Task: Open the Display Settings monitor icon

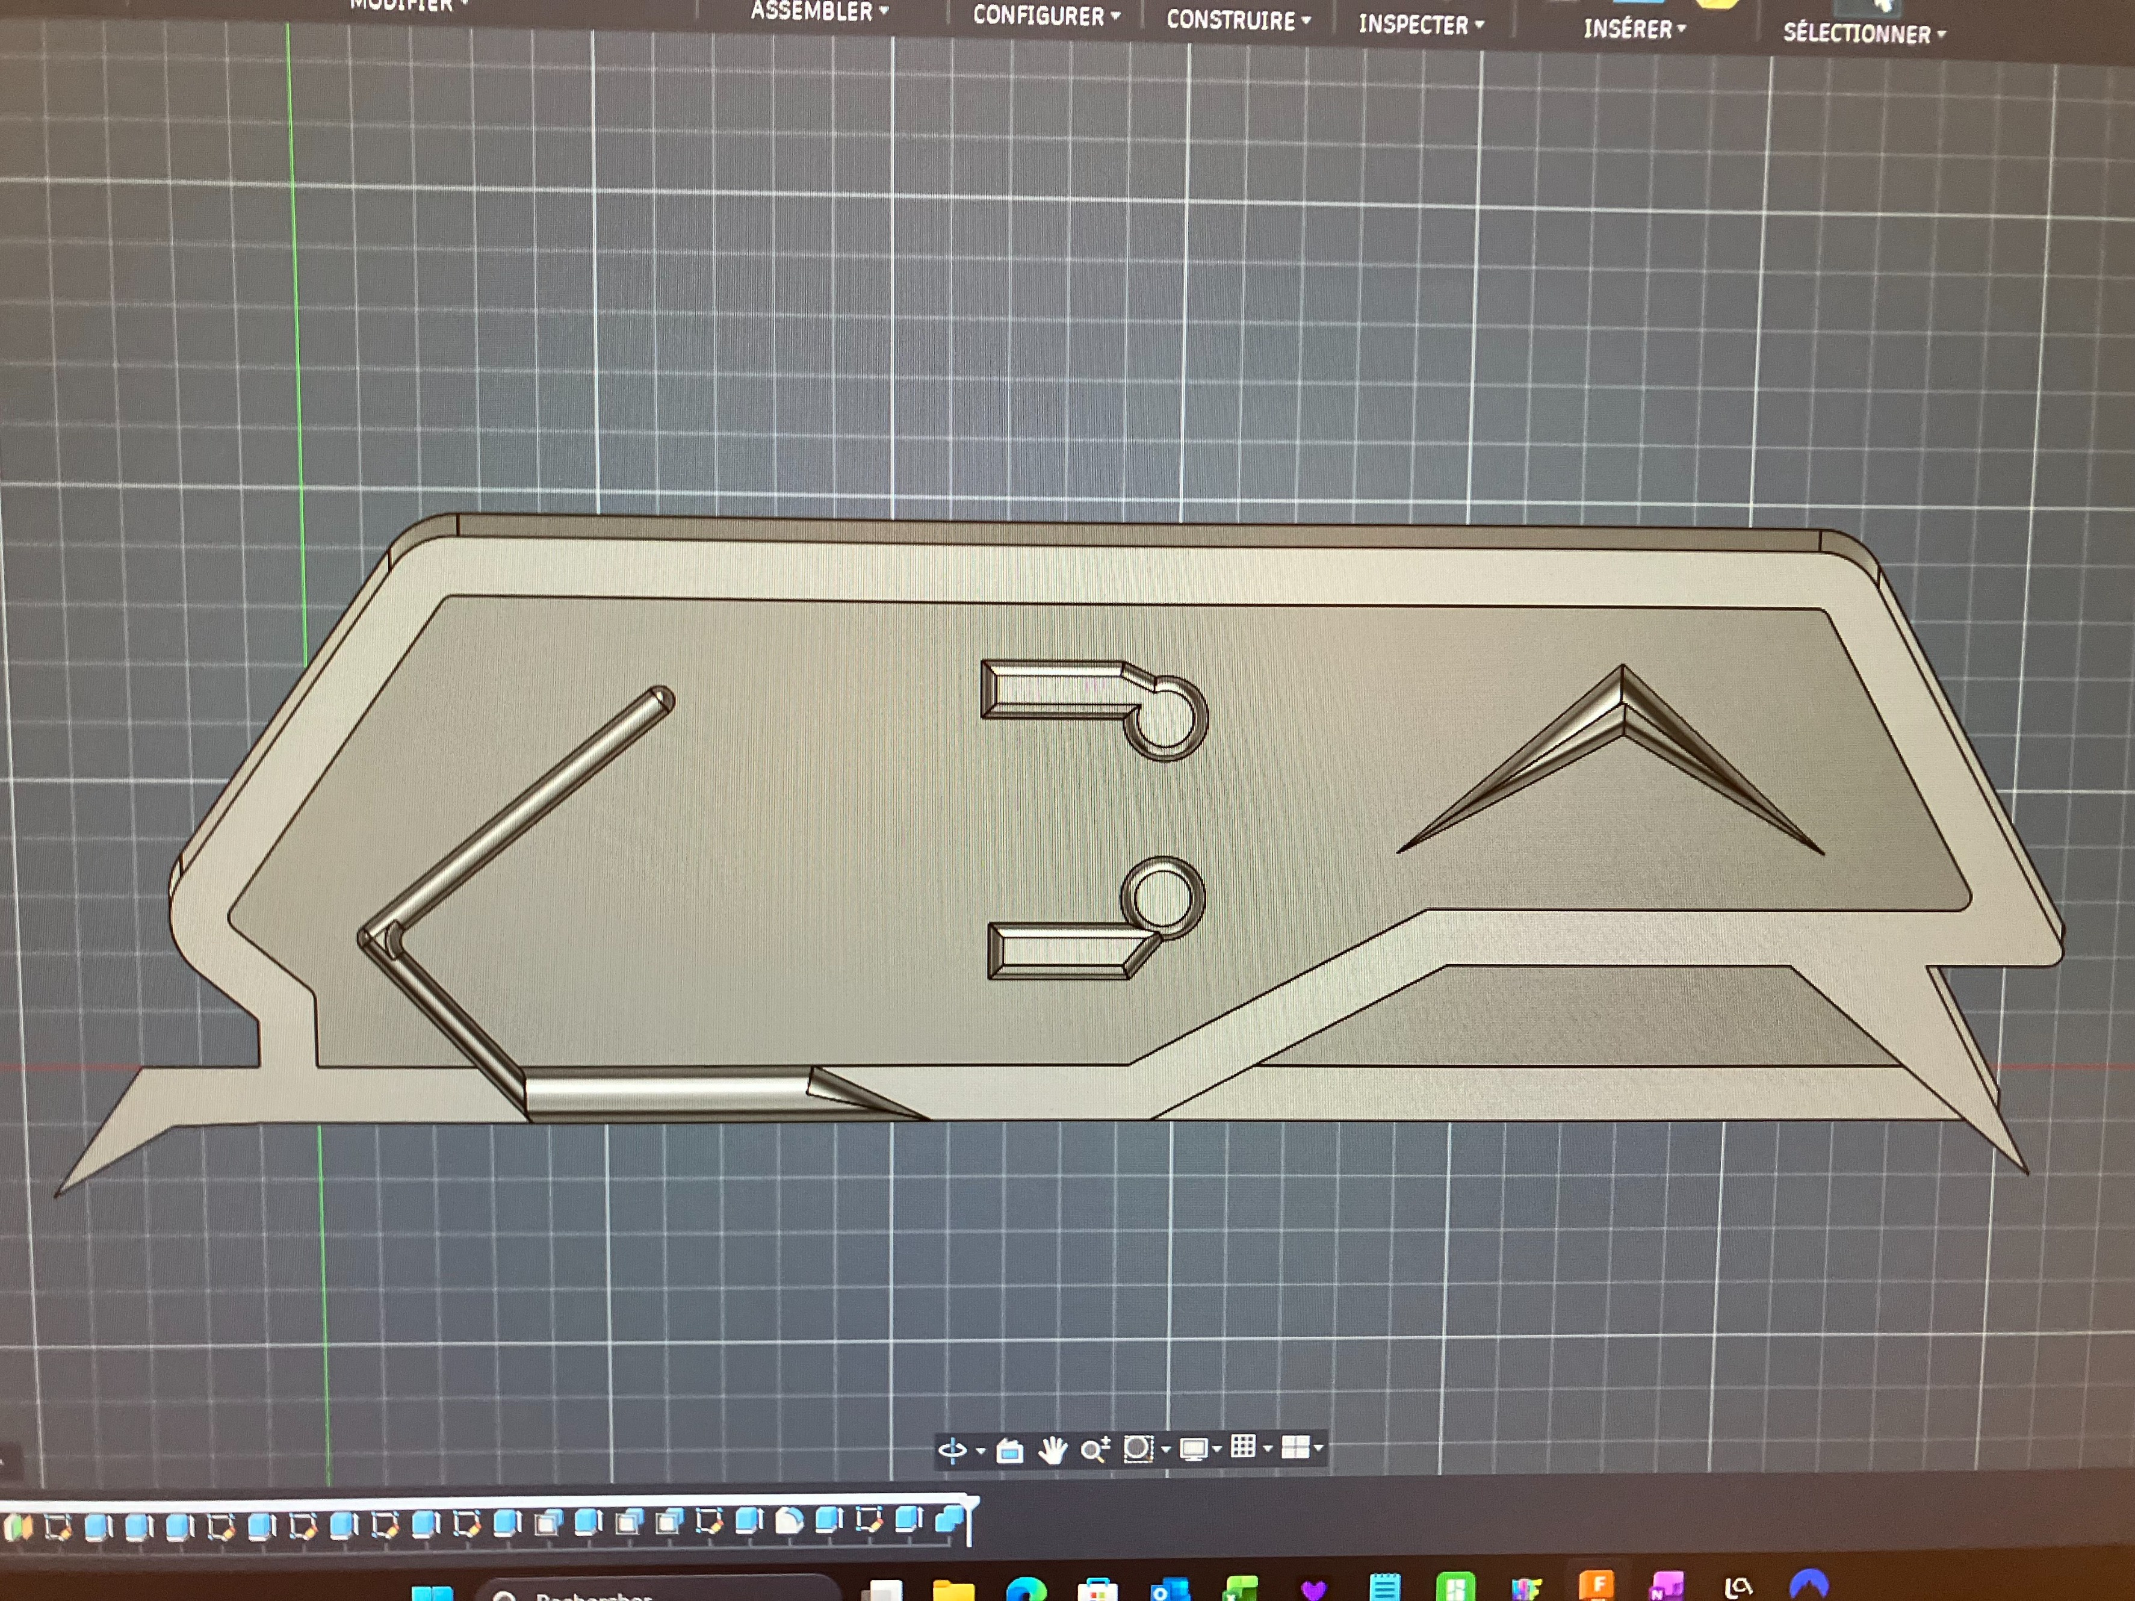Action: [x=1193, y=1449]
